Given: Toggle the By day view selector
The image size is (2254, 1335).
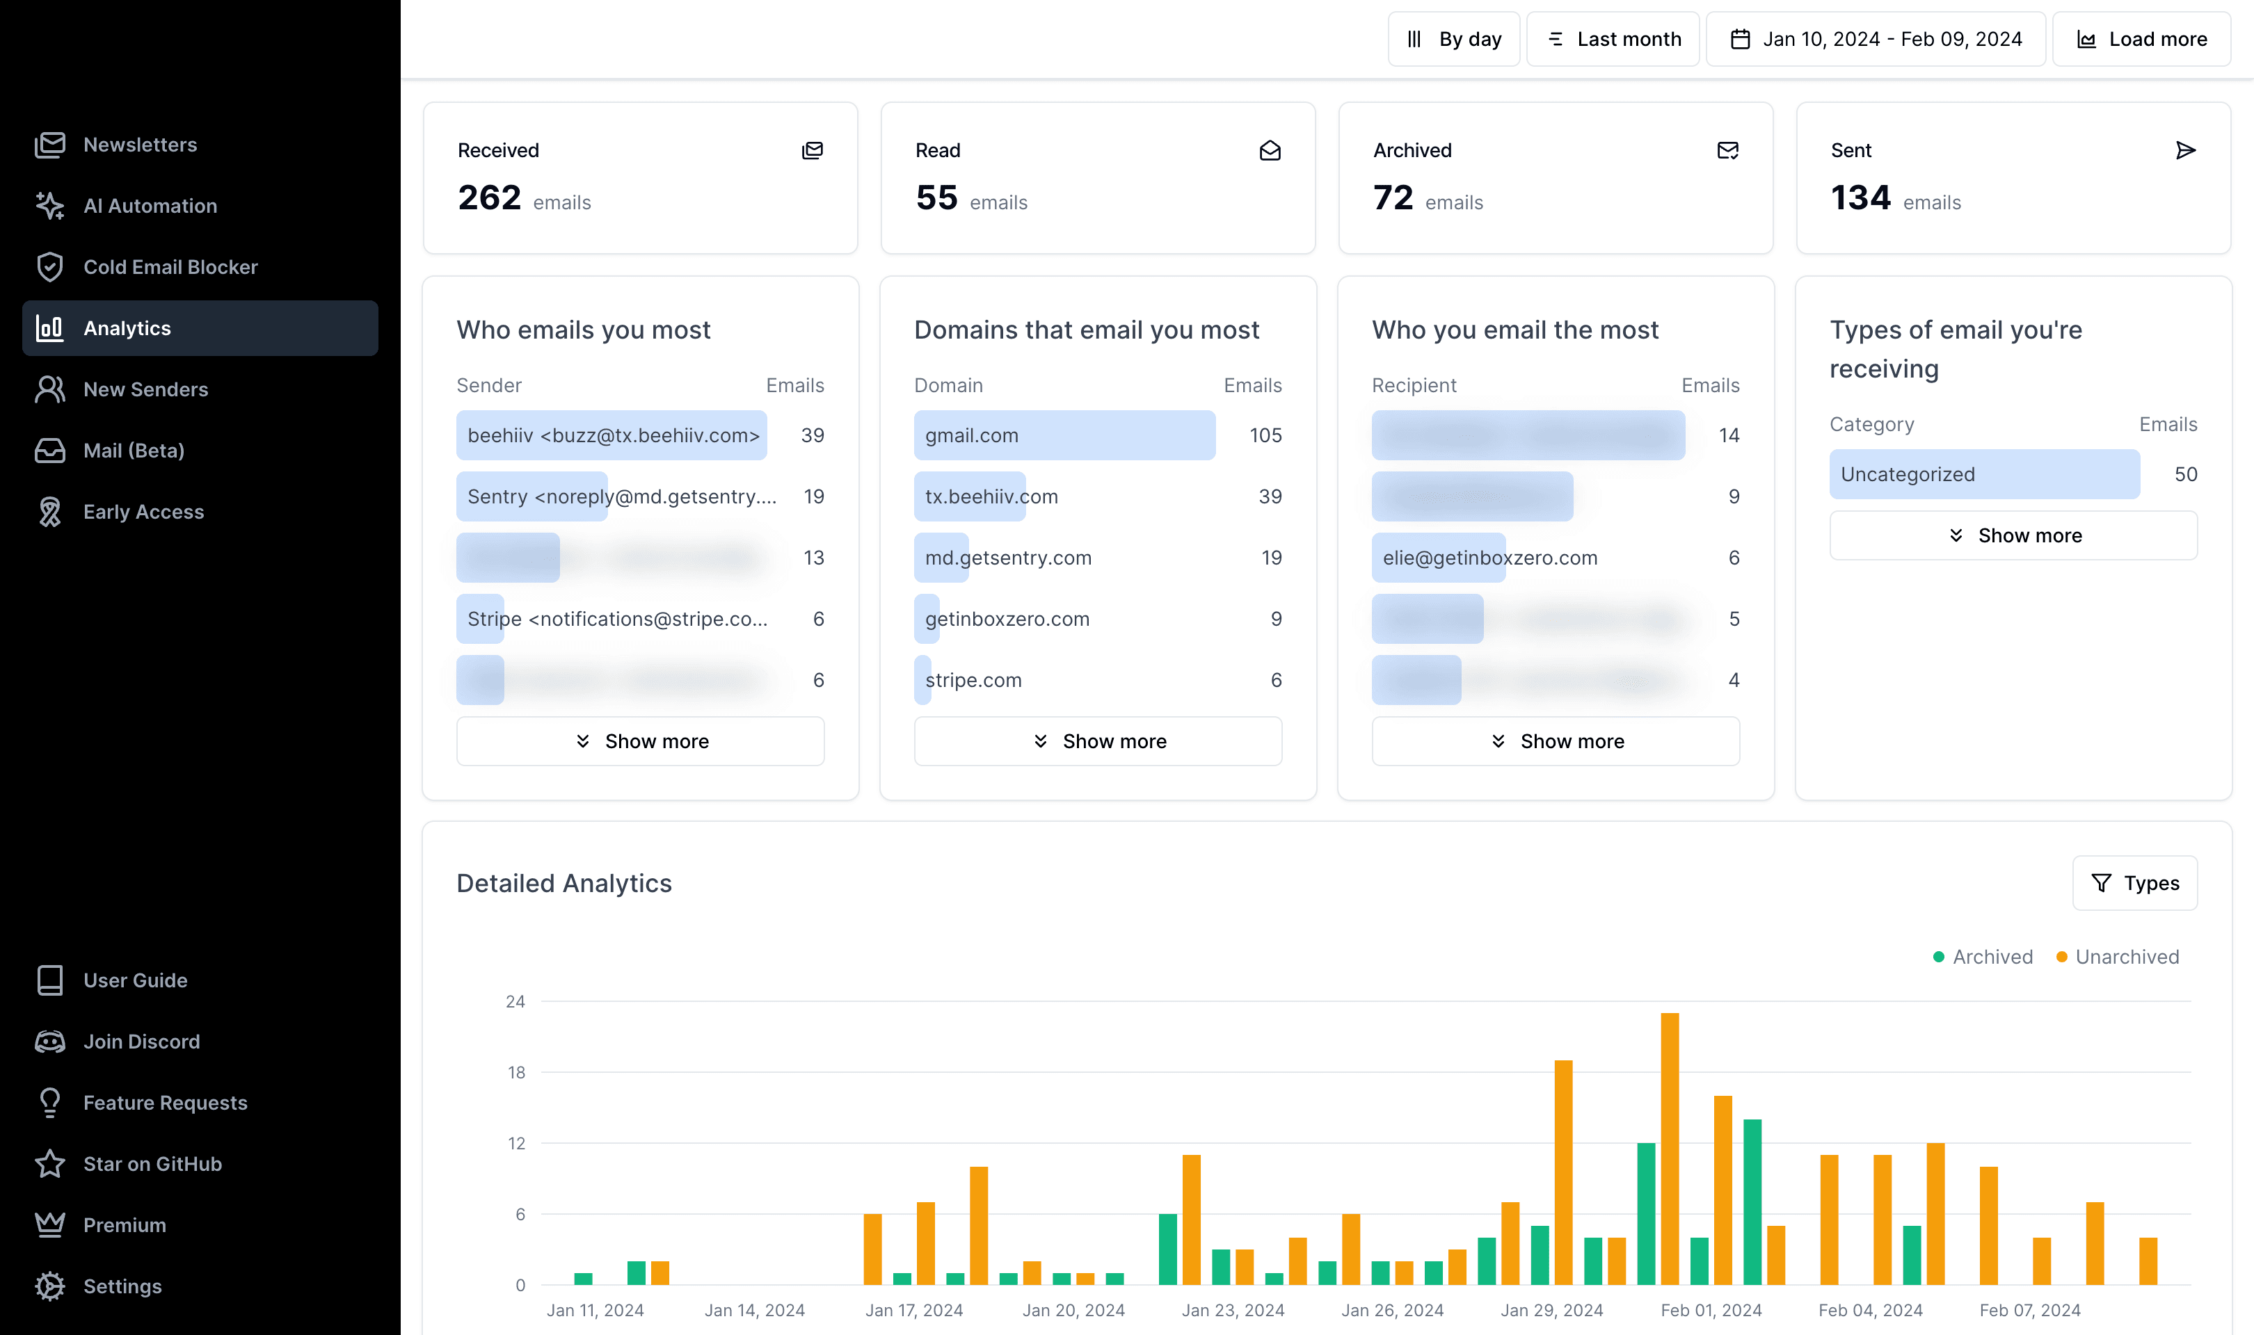Looking at the screenshot, I should (x=1456, y=38).
